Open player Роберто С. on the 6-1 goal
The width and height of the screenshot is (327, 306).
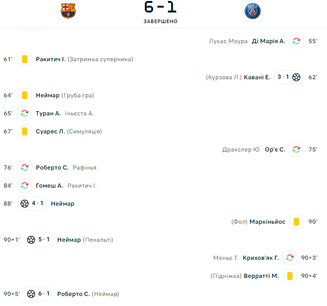pos(74,294)
